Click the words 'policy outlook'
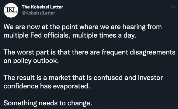This screenshot has height=109, width=178. click(x=36, y=61)
